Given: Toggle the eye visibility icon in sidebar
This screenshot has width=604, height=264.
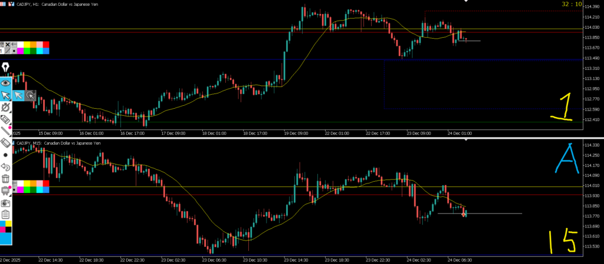Looking at the screenshot, I should 6,83.
